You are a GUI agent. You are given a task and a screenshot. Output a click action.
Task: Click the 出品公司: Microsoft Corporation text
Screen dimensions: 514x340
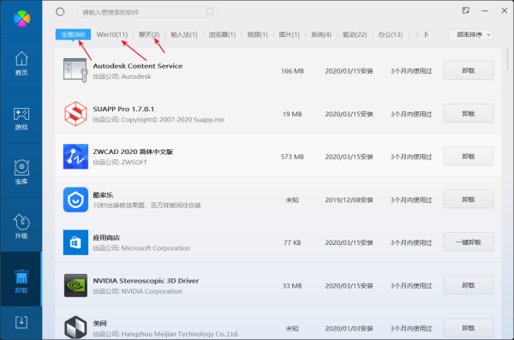(x=141, y=248)
